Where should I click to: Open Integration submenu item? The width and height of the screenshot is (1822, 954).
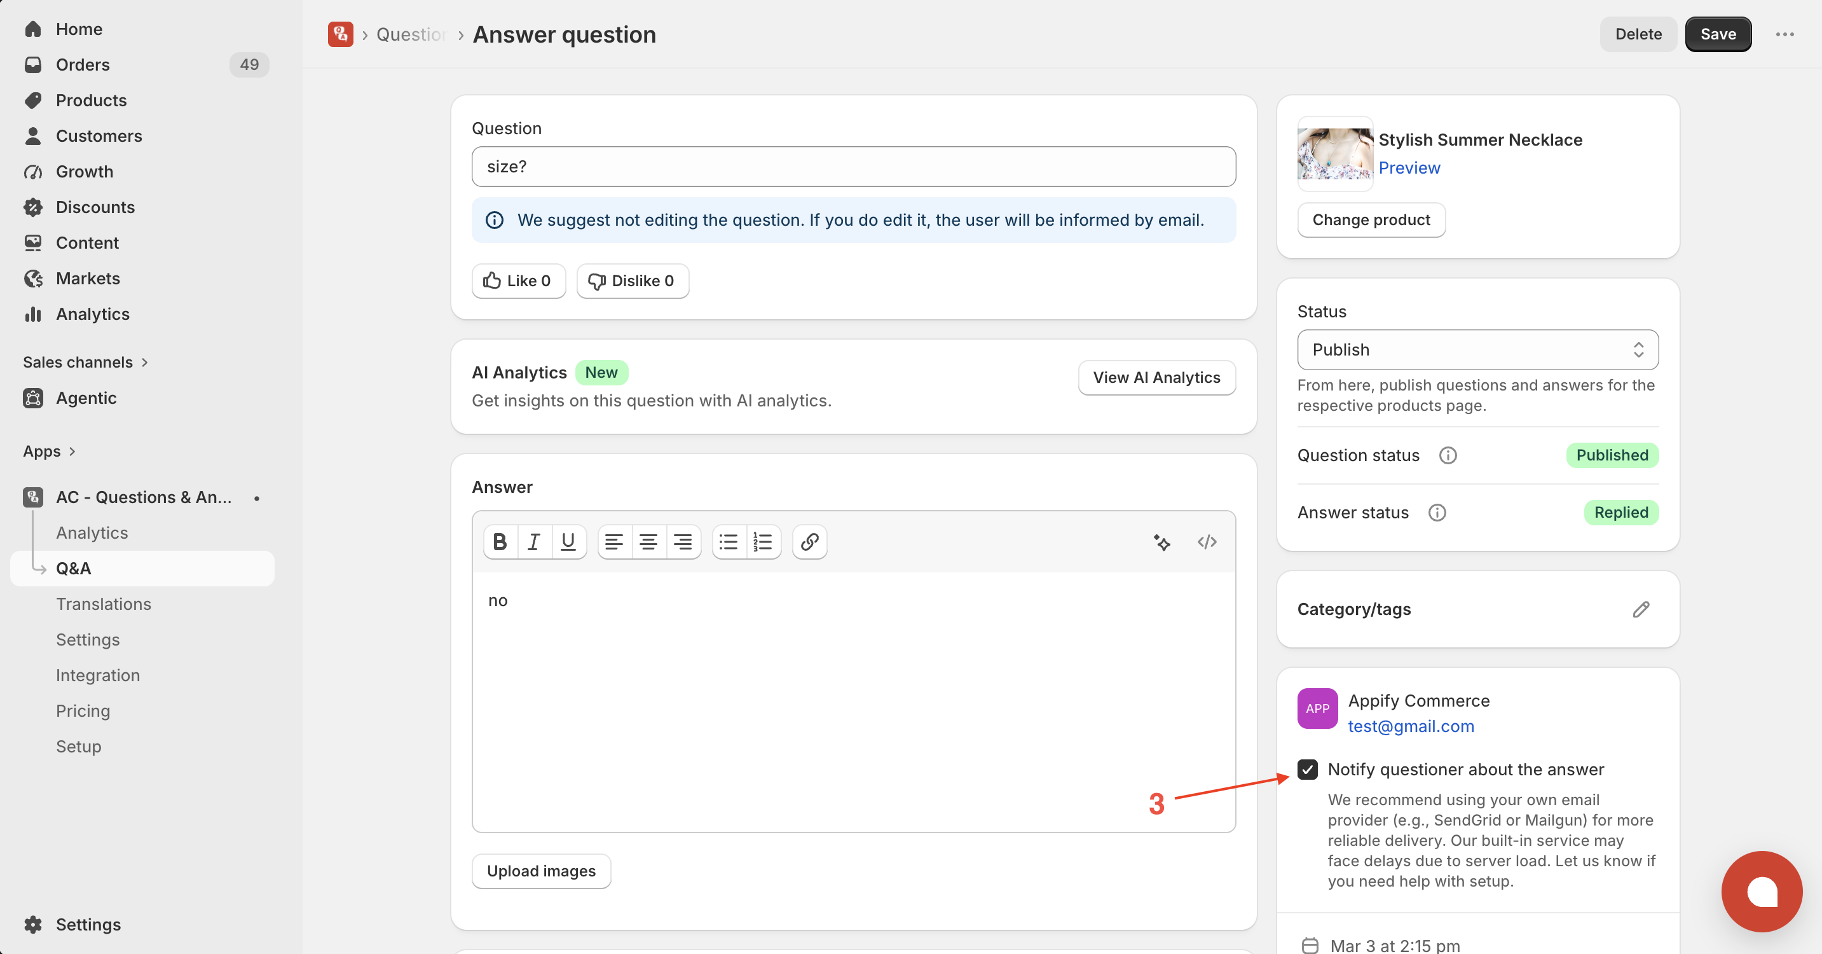click(98, 675)
